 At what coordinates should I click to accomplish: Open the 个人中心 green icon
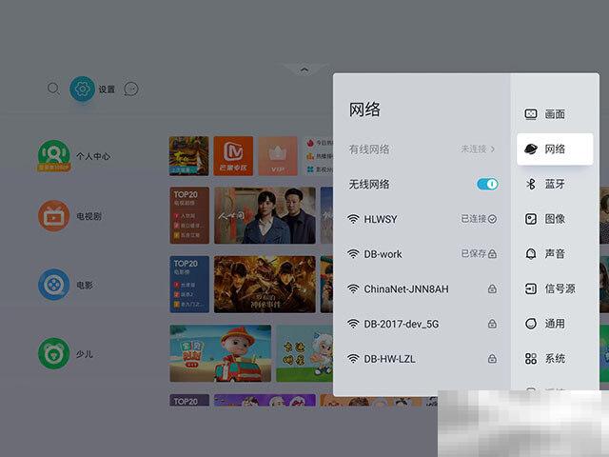point(54,156)
